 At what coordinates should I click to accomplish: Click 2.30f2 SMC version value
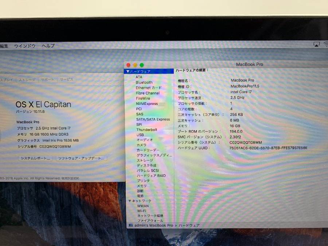(x=235, y=137)
